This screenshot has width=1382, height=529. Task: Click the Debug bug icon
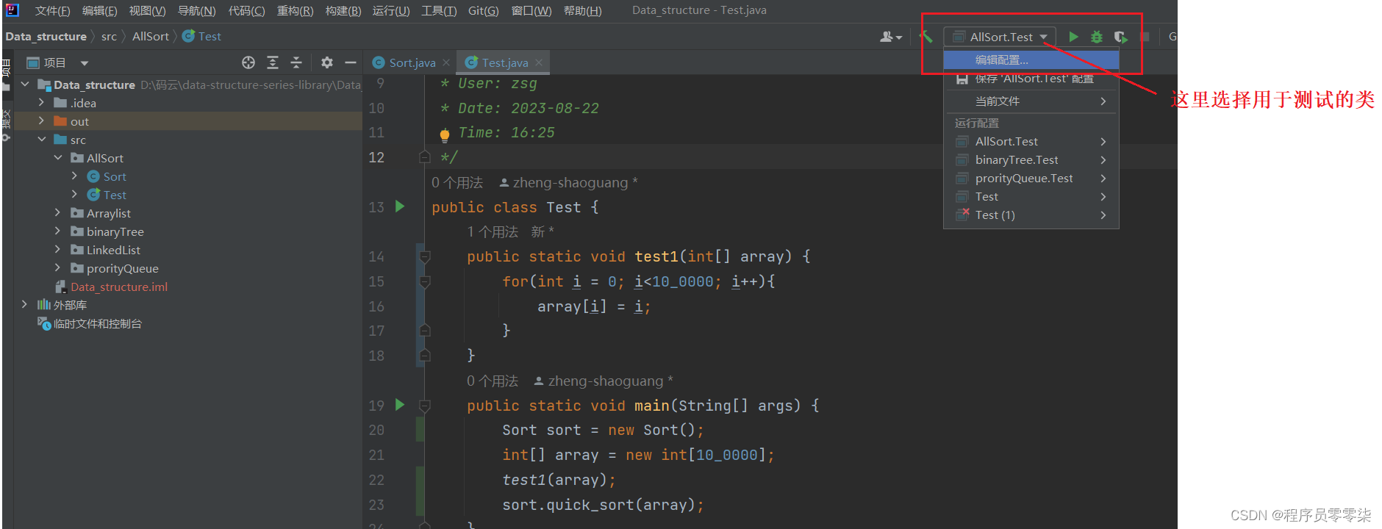[1097, 37]
